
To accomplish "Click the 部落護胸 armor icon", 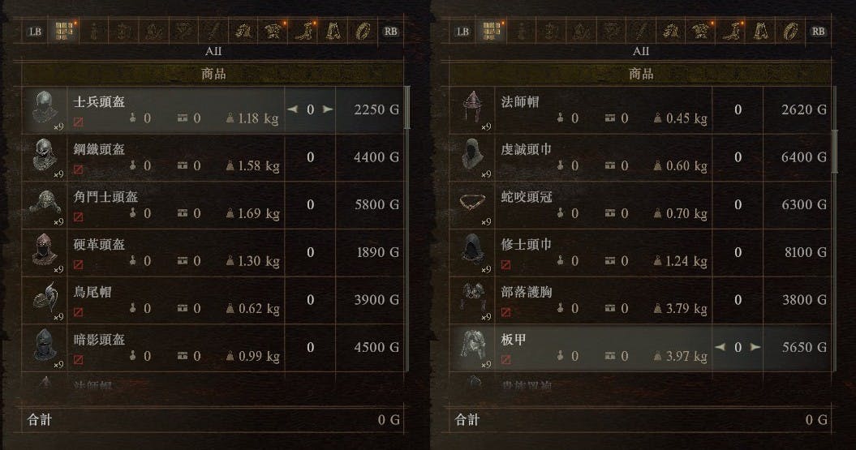I will (471, 299).
